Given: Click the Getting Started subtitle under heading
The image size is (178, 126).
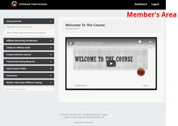Looking at the screenshot, I should [72, 28].
